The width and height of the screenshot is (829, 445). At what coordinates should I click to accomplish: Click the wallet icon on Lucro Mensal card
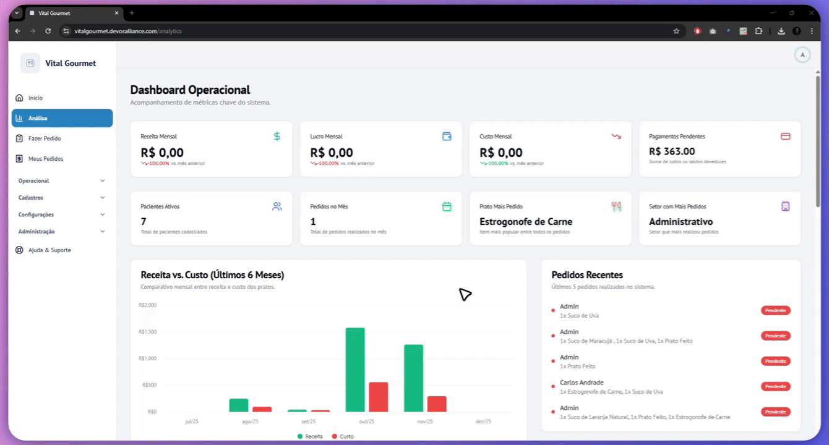click(447, 136)
